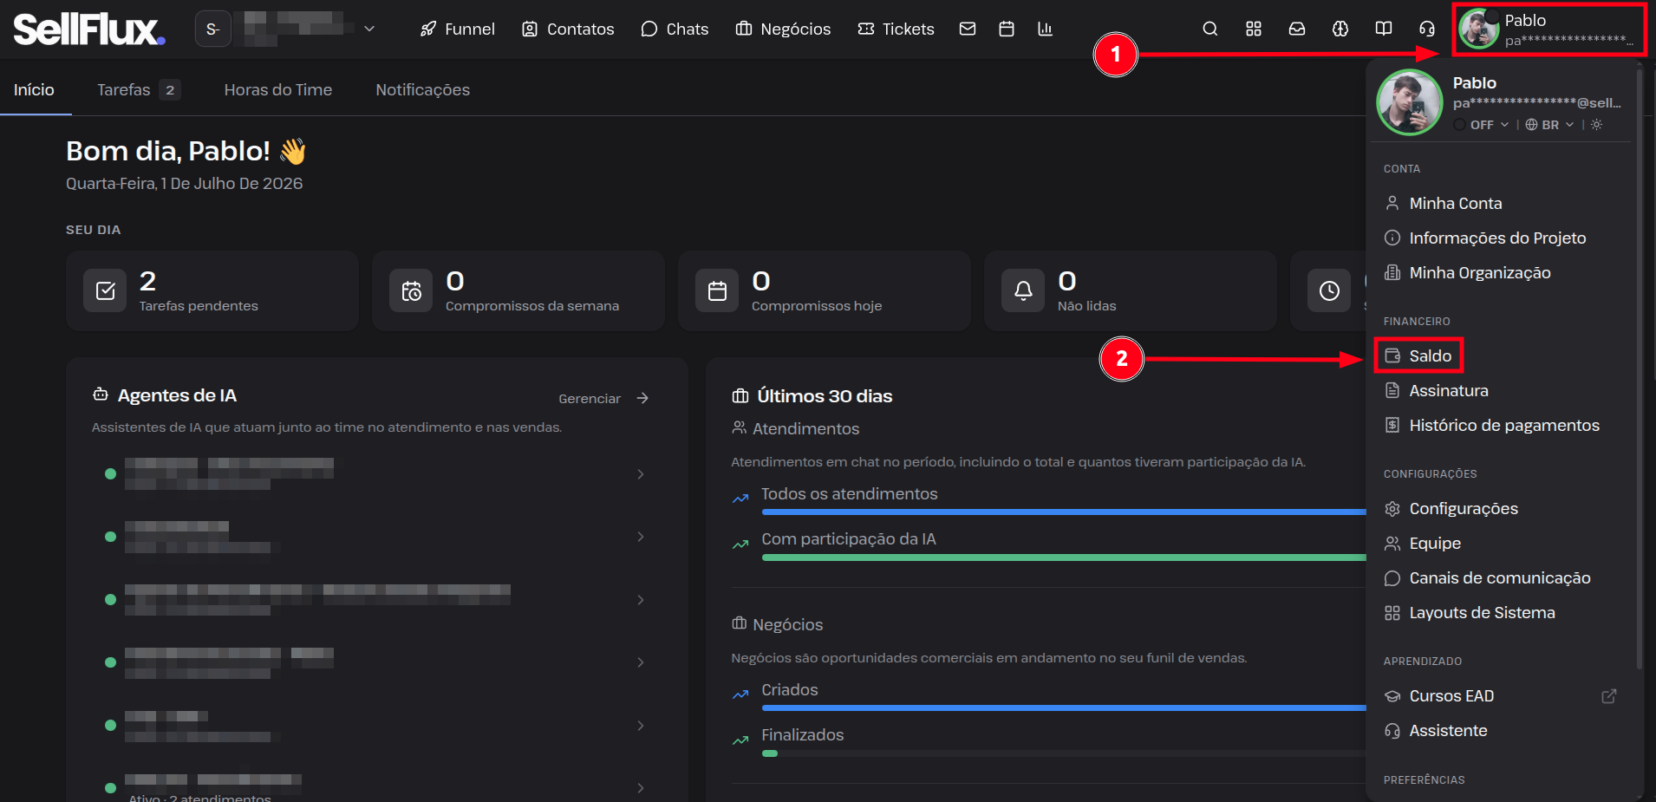Switch to the Início tab
Image resolution: width=1656 pixels, height=802 pixels.
[34, 90]
